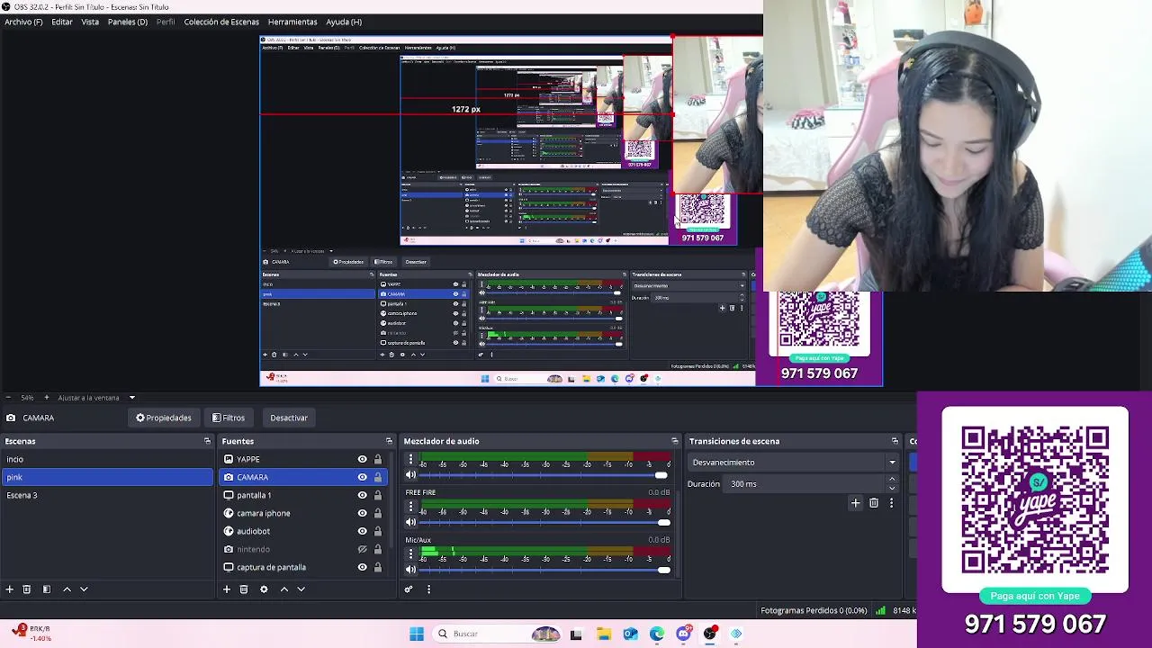Open Archivo menu

[x=23, y=22]
